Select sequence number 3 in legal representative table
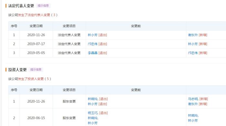This screenshot has height=126, width=226. [14, 53]
